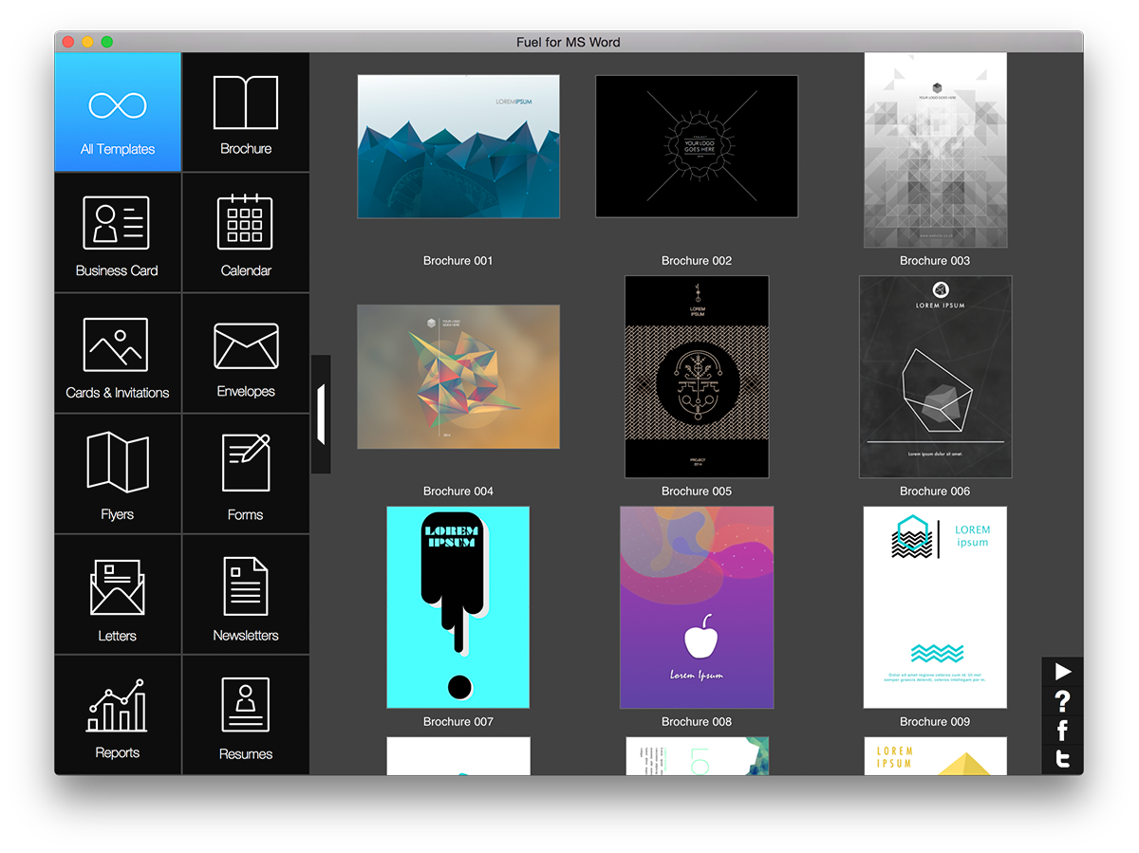Select the Brochure 005 patterned thumbnail
This screenshot has height=853, width=1139.
(x=697, y=377)
